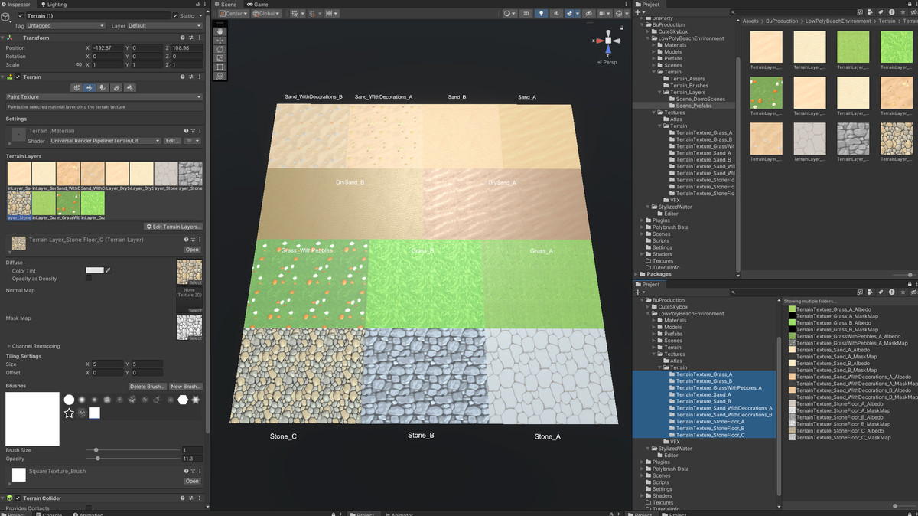
Task: Click the shader Edit button
Action: pos(172,141)
